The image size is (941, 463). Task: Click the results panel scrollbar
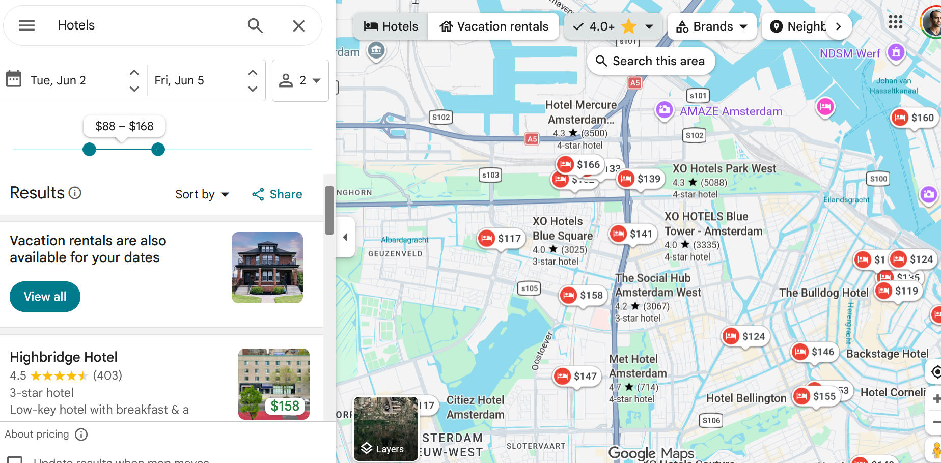coord(329,211)
